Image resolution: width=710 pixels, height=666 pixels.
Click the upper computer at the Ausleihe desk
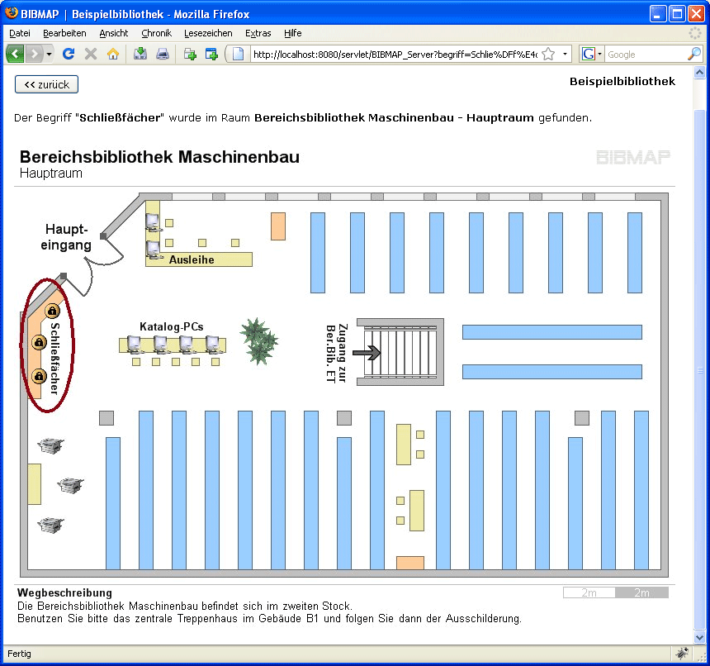[153, 222]
